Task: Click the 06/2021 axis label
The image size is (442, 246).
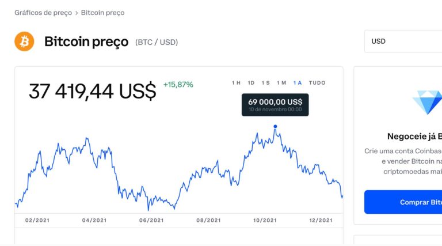Action: 152,220
